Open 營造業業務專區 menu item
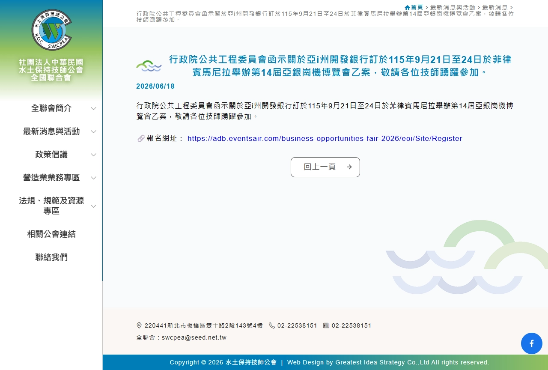The image size is (548, 370). [51, 178]
